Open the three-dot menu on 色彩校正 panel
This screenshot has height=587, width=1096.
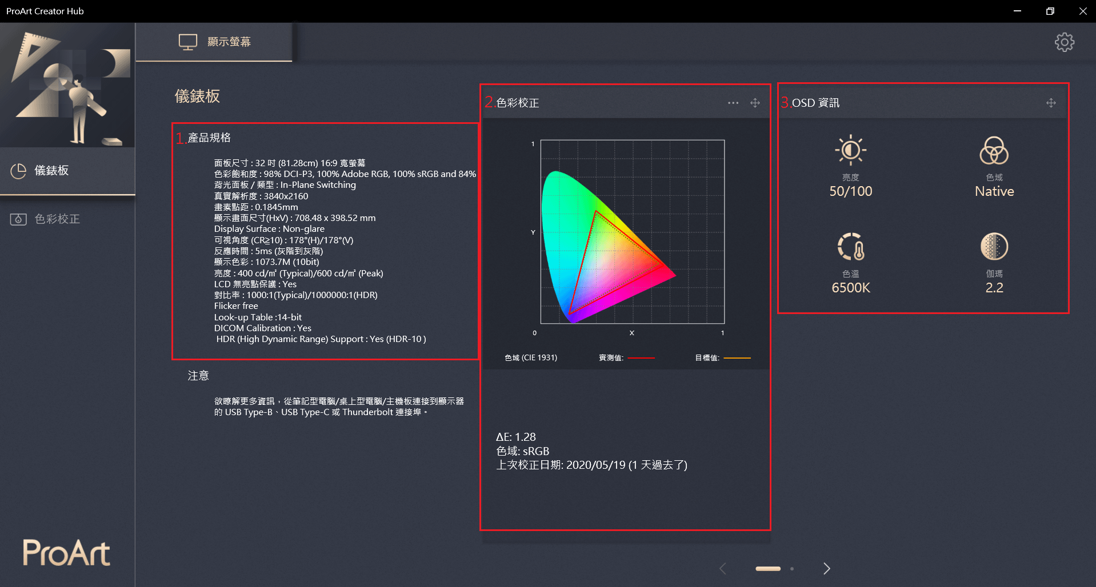coord(733,103)
